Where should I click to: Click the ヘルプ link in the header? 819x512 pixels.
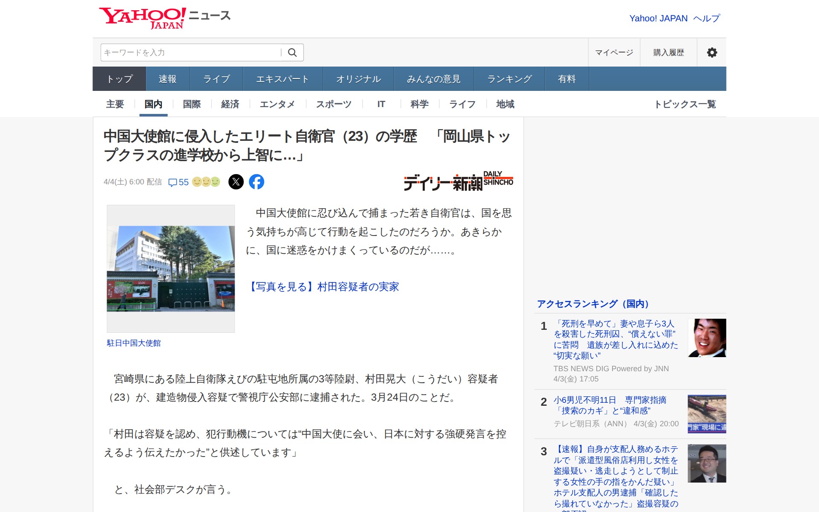(706, 18)
